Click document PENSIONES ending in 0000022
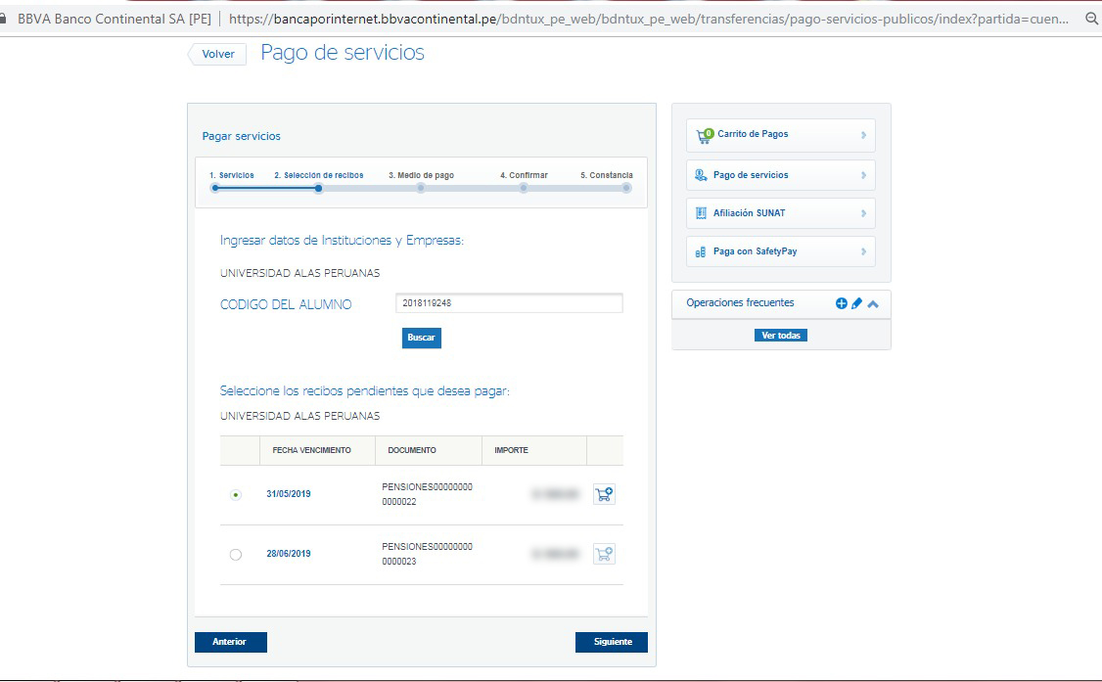1102x682 pixels. (x=428, y=494)
